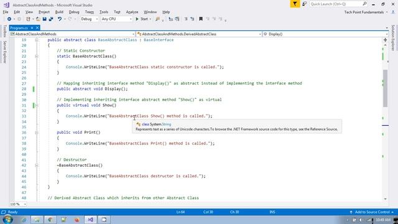Click the Visual Studio logo in title bar
The height and width of the screenshot is (224, 398).
point(6,5)
